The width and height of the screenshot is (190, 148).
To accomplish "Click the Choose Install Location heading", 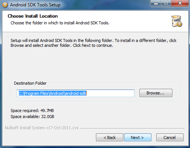I will coord(33,16).
